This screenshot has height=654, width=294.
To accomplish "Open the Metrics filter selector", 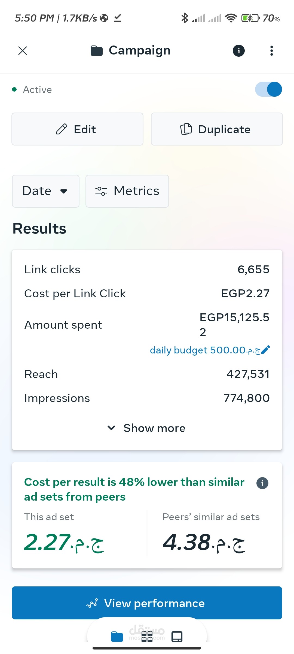I will [x=127, y=191].
